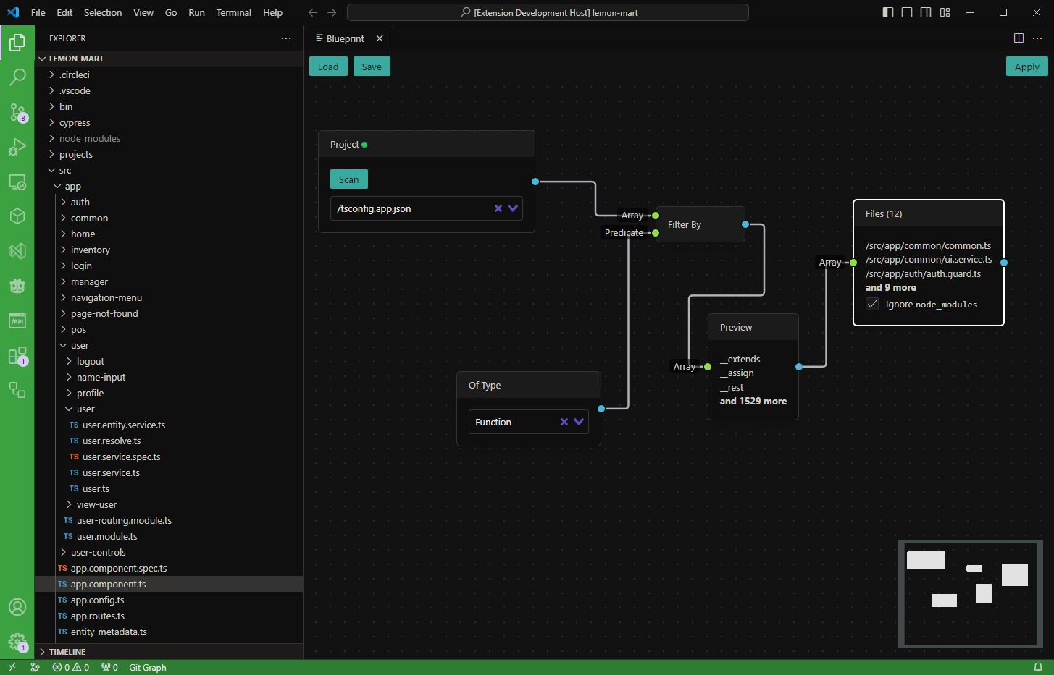This screenshot has height=675, width=1054.
Task: Toggle panel layout icon
Action: (907, 12)
